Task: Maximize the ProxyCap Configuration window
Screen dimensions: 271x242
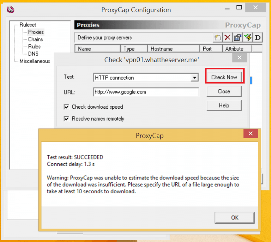Action: [239, 7]
